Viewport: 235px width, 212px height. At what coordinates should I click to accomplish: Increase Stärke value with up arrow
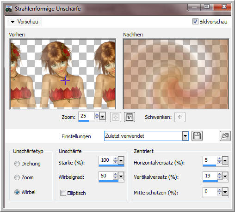(x=115, y=159)
